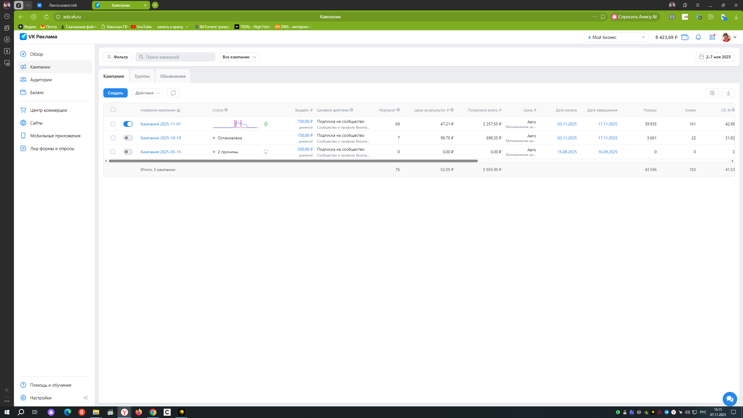Check the Кампания 2025-03-15 row checkbox

click(x=113, y=152)
